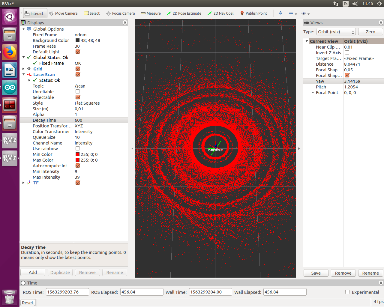This screenshot has height=307, width=384.
Task: Activate the Publish Point tool
Action: click(253, 13)
